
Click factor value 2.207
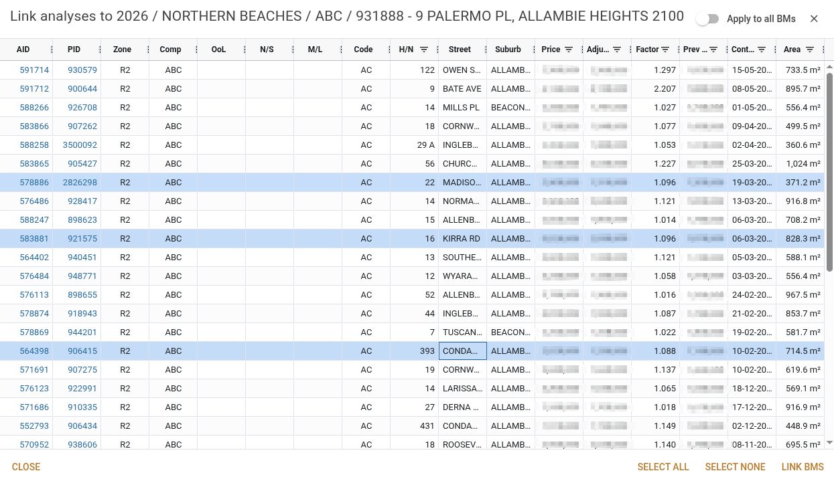[665, 88]
